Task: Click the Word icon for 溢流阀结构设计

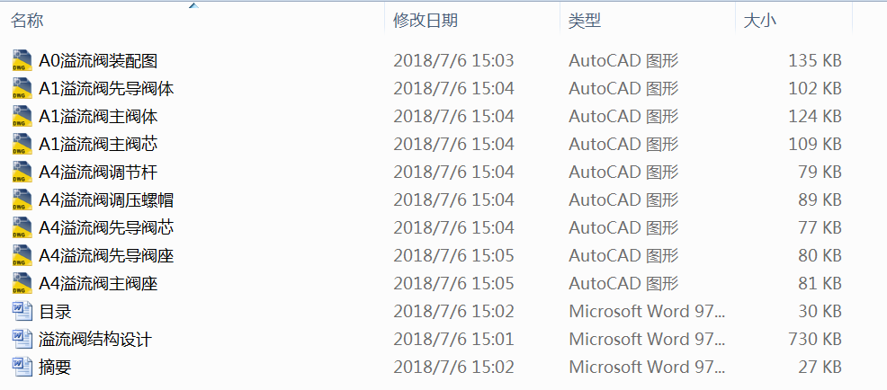Action: pos(22,340)
